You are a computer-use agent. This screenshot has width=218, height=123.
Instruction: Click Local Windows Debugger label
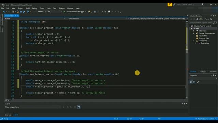pos(75,12)
